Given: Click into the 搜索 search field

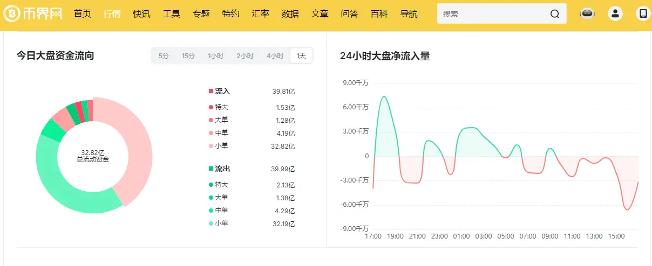Looking at the screenshot, I should pos(491,14).
